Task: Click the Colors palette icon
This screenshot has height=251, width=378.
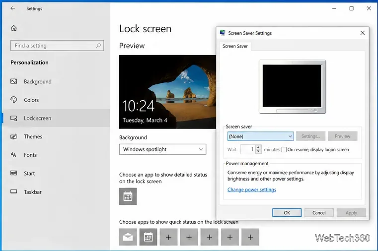Action: click(14, 100)
